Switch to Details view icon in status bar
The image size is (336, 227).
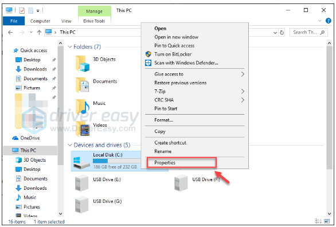318,221
